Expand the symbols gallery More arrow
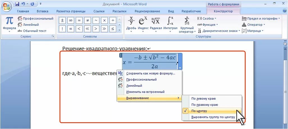This screenshot has height=129, width=288. (119, 30)
